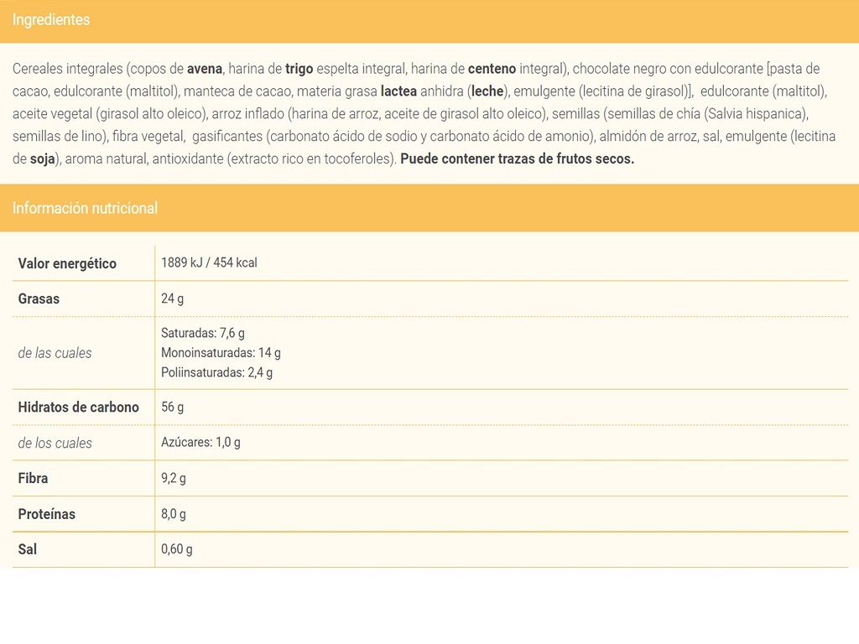Select the Grasas row label
This screenshot has height=644, width=859.
pos(39,299)
